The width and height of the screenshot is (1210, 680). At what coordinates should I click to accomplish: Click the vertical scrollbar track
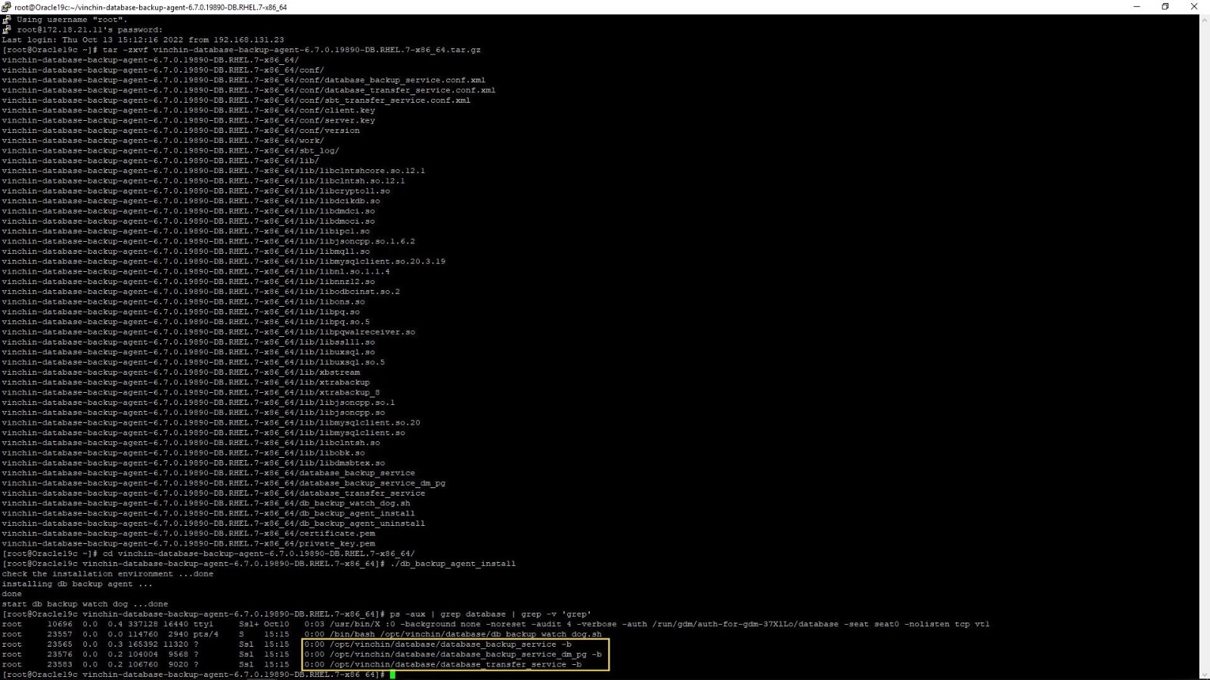[1204, 348]
